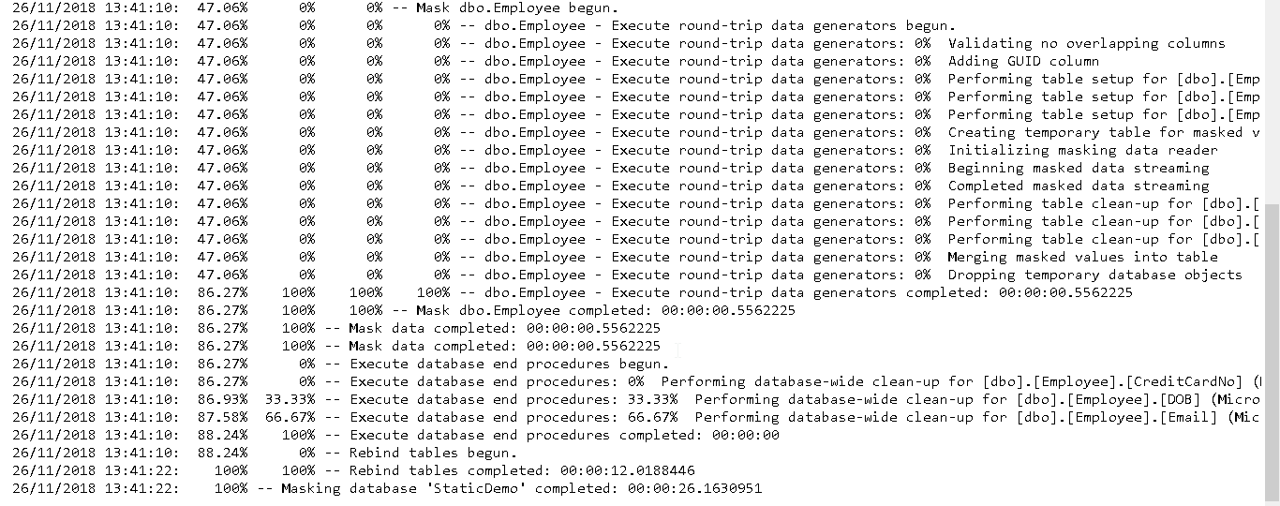Select the 'Merging masked values into table' line
The image size is (1280, 506).
coord(1082,258)
